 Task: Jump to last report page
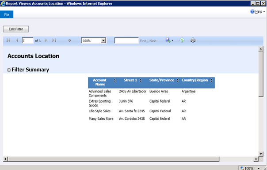54,41
